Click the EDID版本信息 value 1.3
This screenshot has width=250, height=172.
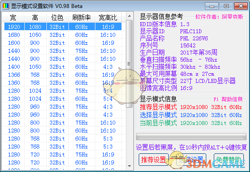[x=185, y=24]
